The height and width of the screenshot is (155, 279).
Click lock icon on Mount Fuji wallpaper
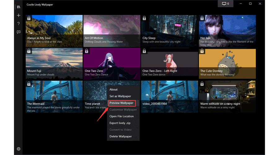[x=29, y=51]
